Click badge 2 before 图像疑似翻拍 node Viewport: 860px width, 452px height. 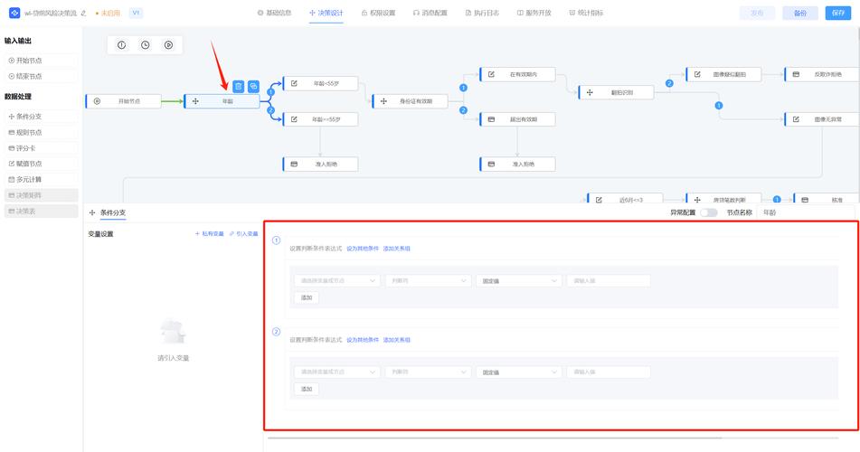coord(669,83)
